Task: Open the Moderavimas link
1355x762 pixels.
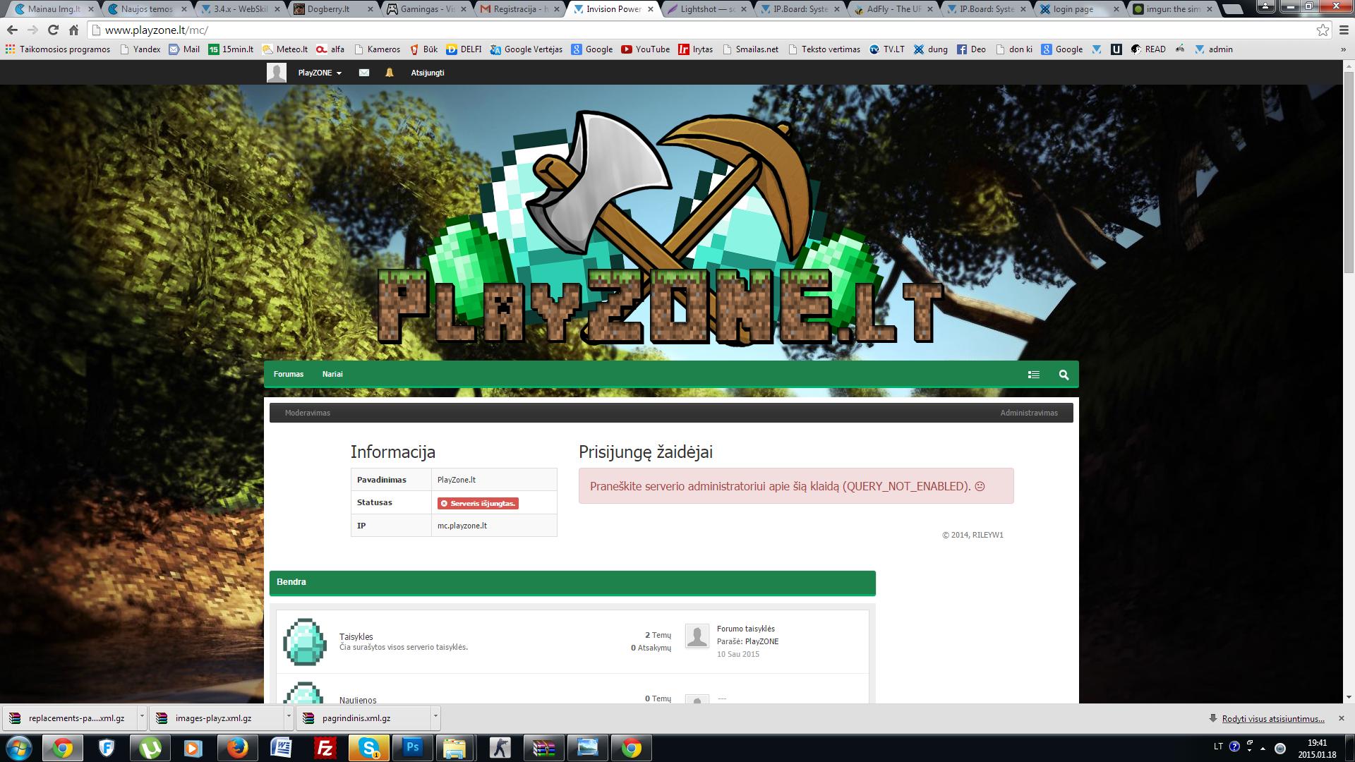Action: pos(308,413)
